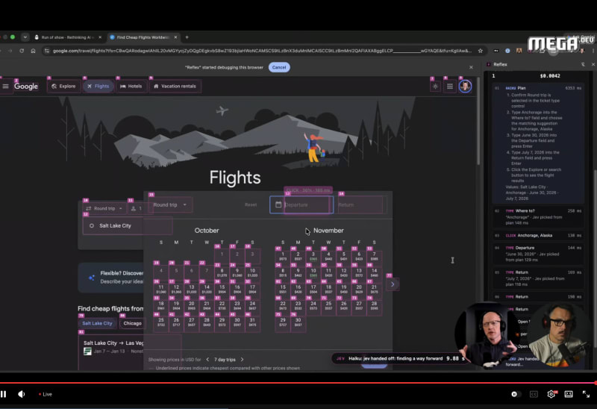View site information icon in address bar
597x409 pixels.
tap(46, 51)
